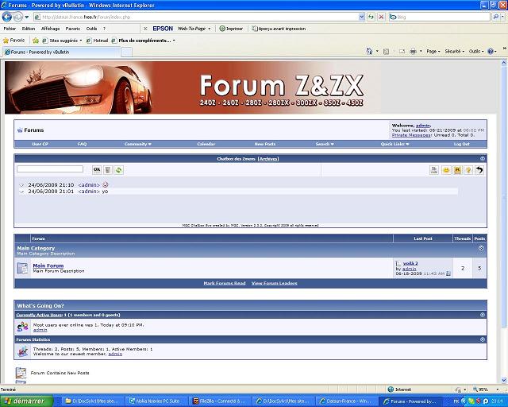Open the Main Forum link
Viewport: 508px width, 407px height.
(48, 266)
